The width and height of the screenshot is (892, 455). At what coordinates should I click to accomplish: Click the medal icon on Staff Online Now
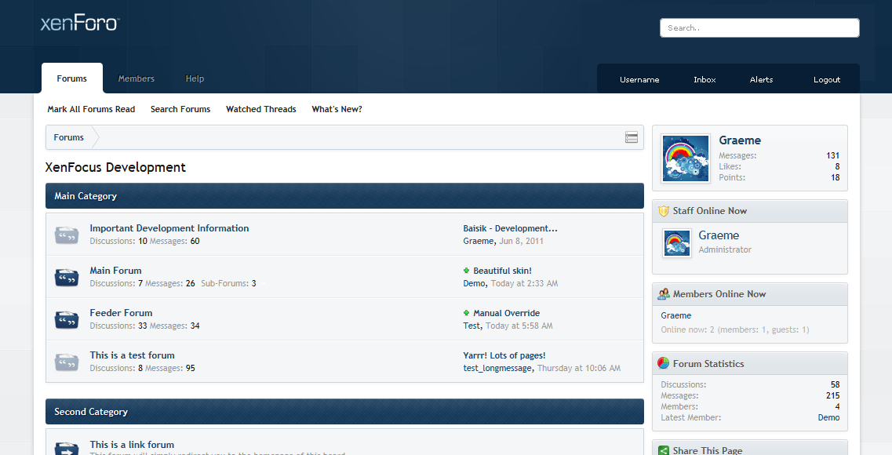[x=663, y=210]
